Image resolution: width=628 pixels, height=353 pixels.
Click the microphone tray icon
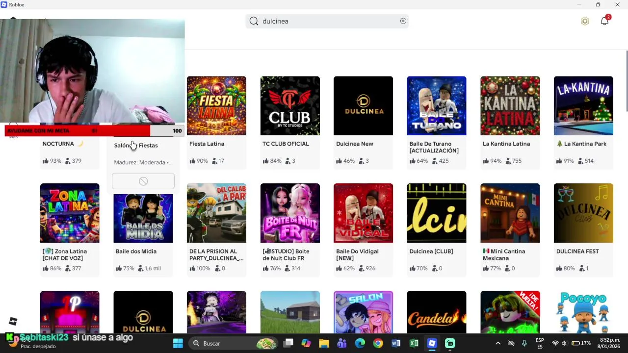(524, 343)
